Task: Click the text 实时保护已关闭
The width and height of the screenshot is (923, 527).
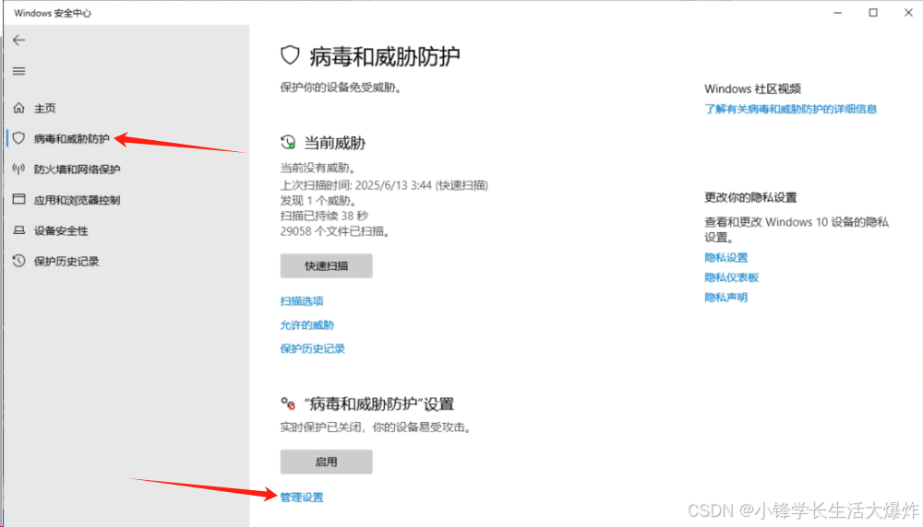Action: point(321,427)
